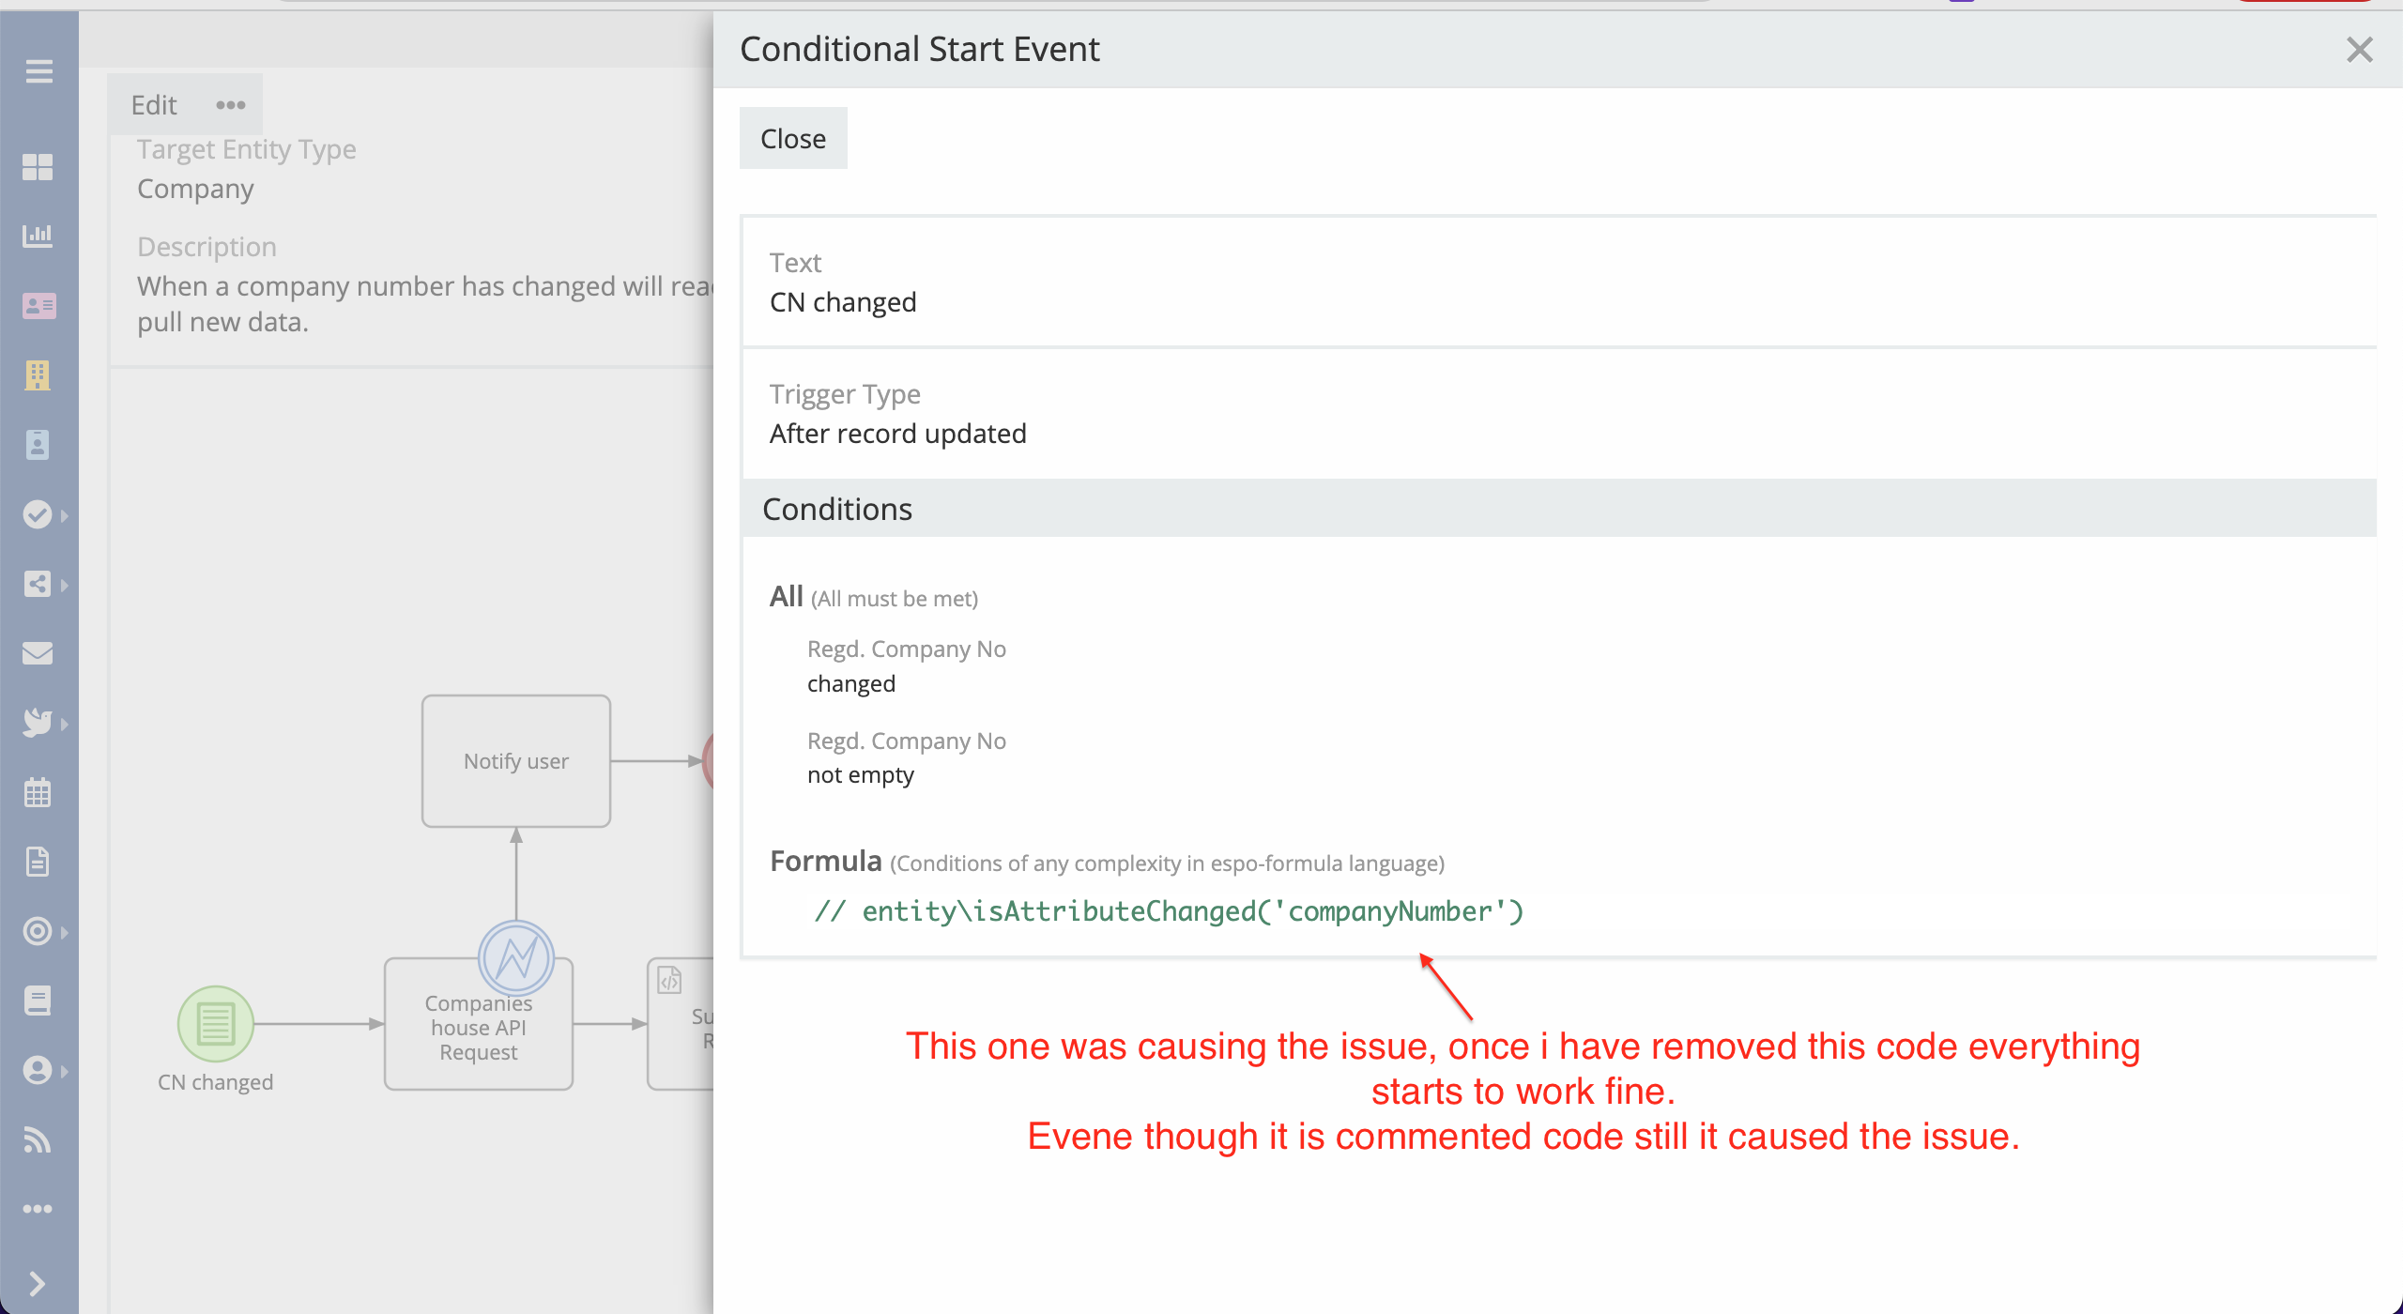
Task: Collapse the navigation using bottom arrow toggle
Action: click(x=38, y=1283)
